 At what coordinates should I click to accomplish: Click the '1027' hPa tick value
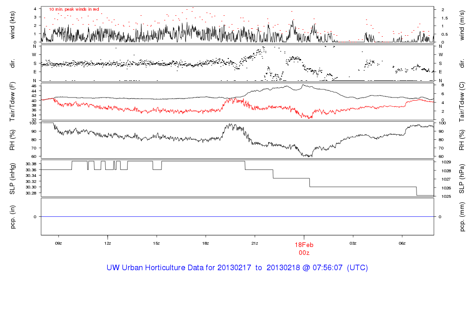pos(446,180)
